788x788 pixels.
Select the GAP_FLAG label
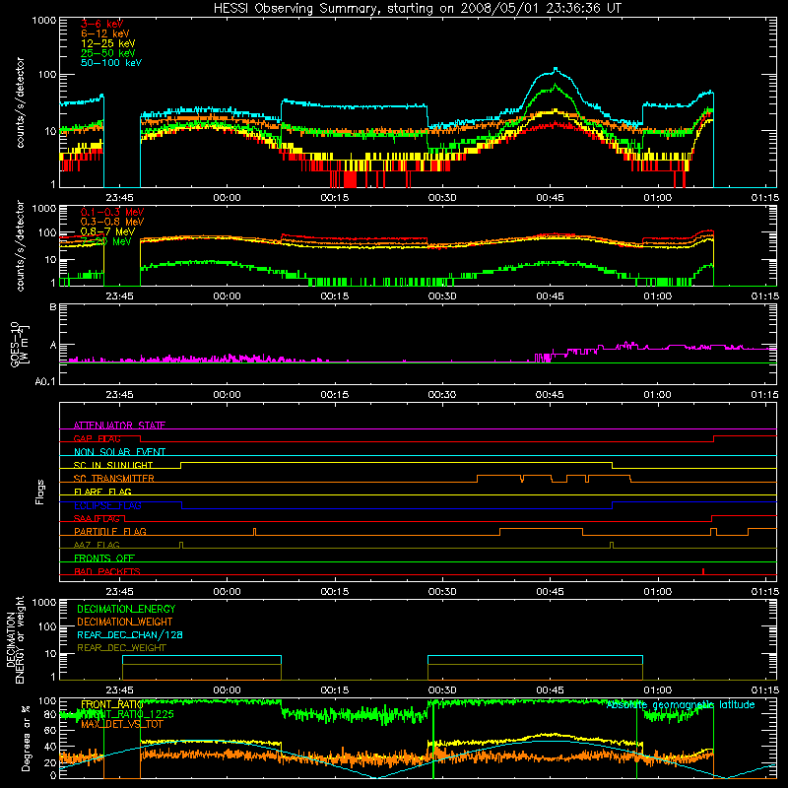pyautogui.click(x=97, y=438)
